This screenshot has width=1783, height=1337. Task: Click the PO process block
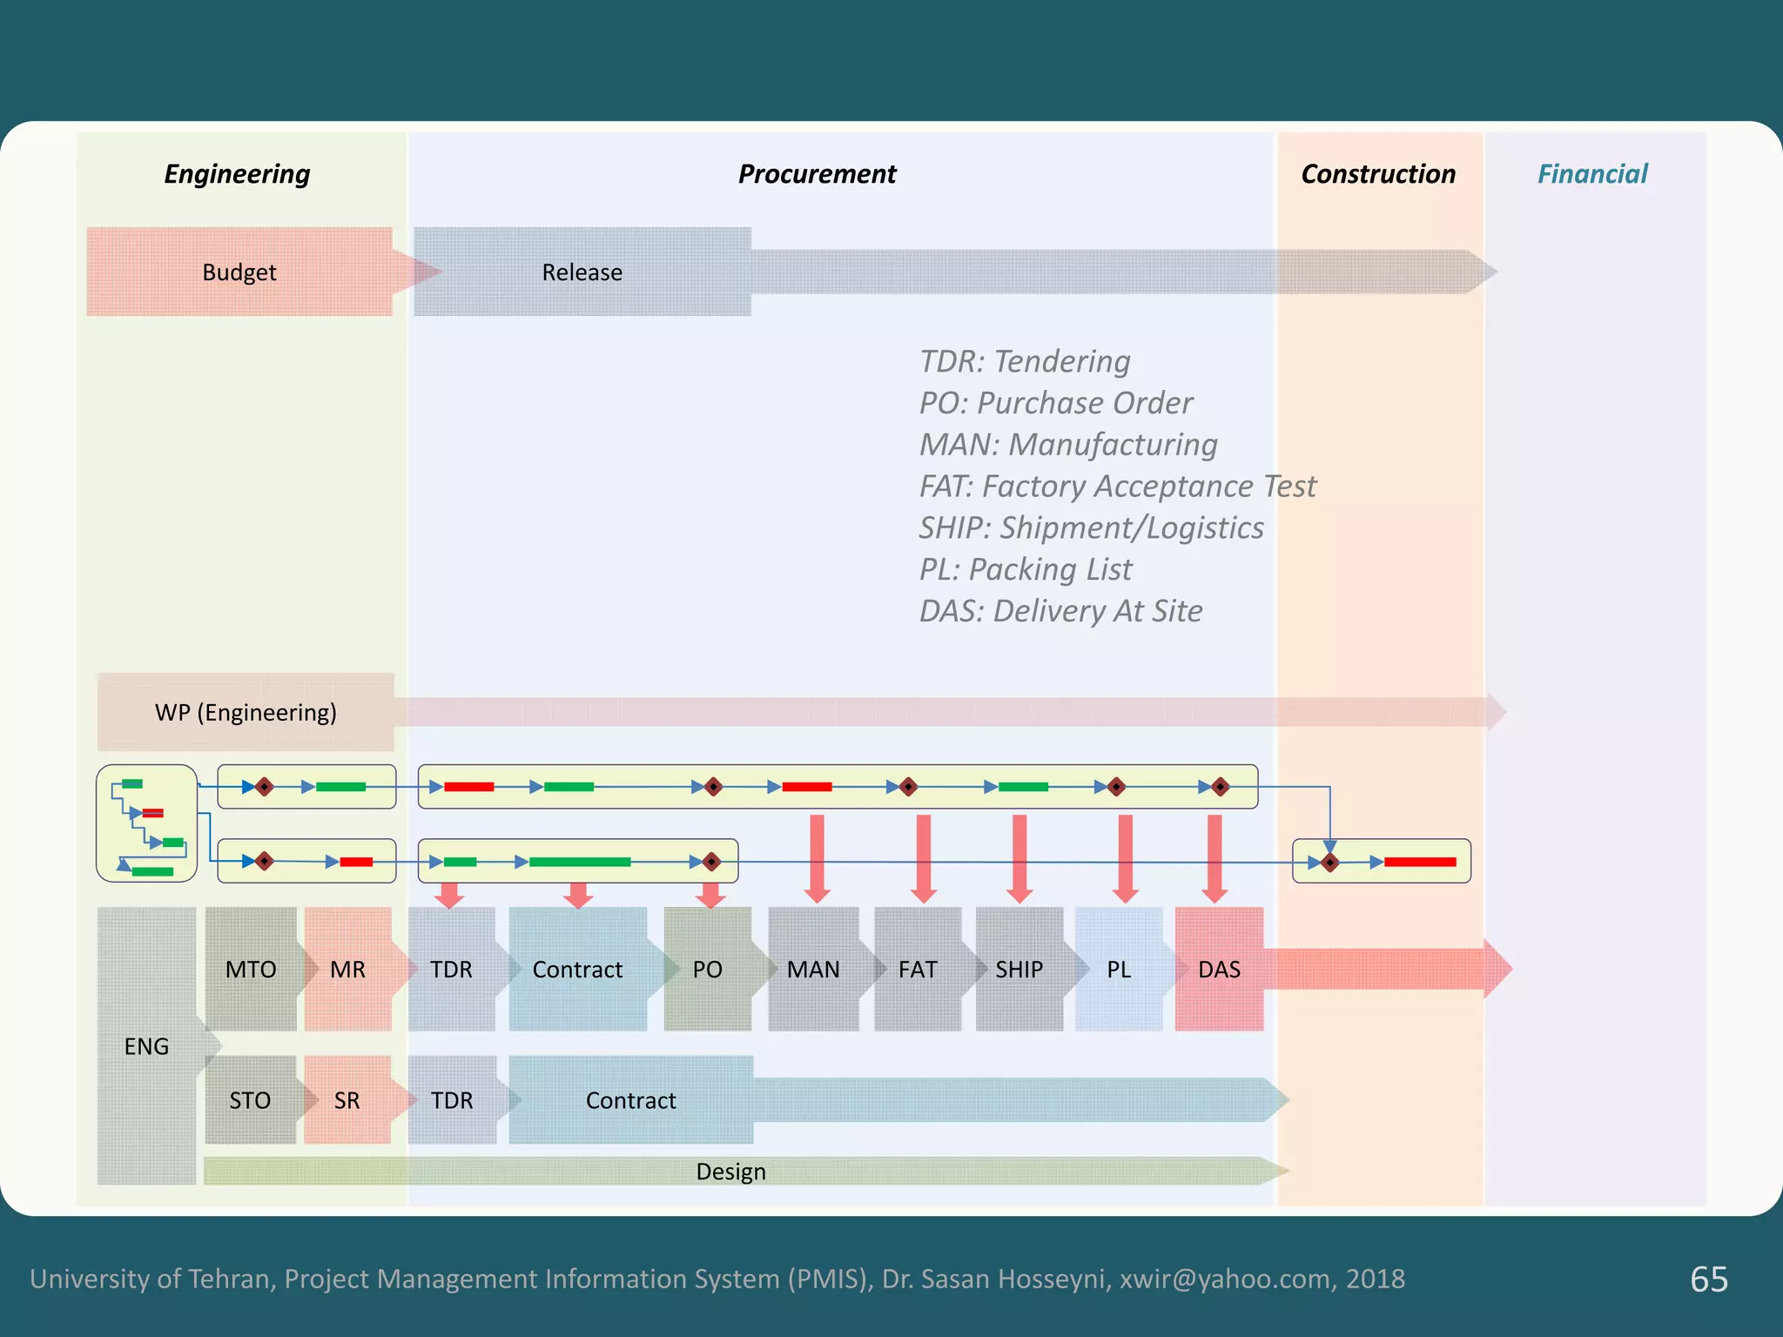pos(707,969)
